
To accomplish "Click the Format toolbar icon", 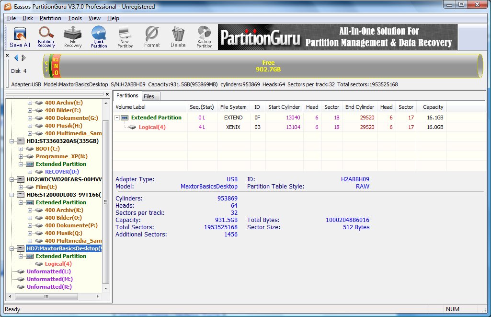I will coord(152,37).
